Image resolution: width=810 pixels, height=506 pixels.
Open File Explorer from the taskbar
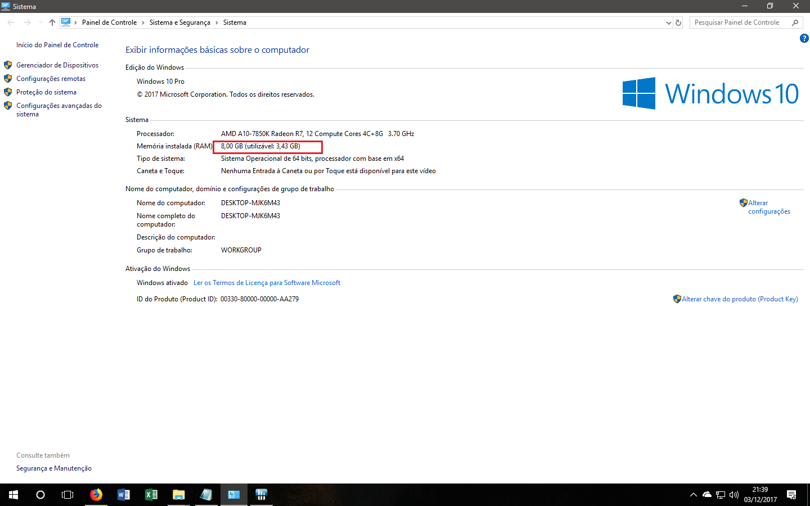179,495
